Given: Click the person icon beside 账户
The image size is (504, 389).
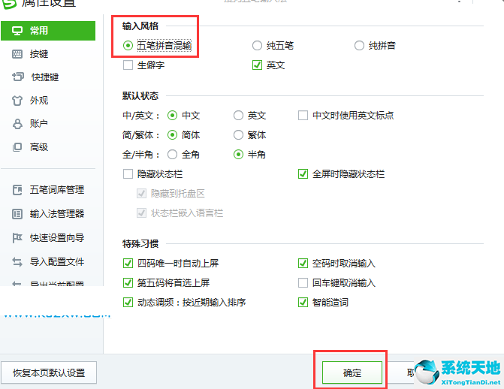Looking at the screenshot, I should click(x=17, y=124).
